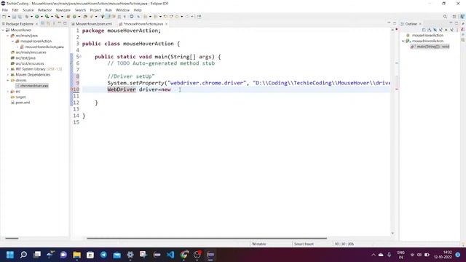Open Telegram from the taskbar
This screenshot has width=466, height=262.
click(x=103, y=255)
